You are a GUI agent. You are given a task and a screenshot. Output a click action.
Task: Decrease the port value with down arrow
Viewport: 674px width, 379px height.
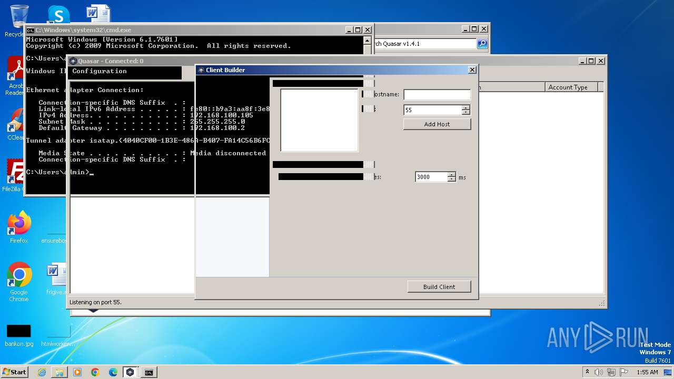tap(465, 112)
